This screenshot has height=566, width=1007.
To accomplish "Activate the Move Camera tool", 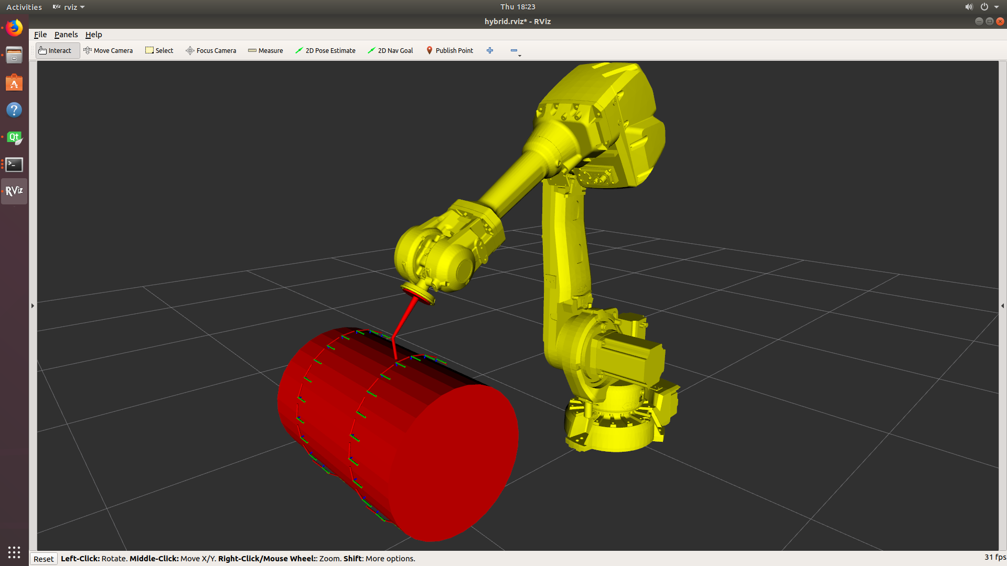I will click(108, 50).
